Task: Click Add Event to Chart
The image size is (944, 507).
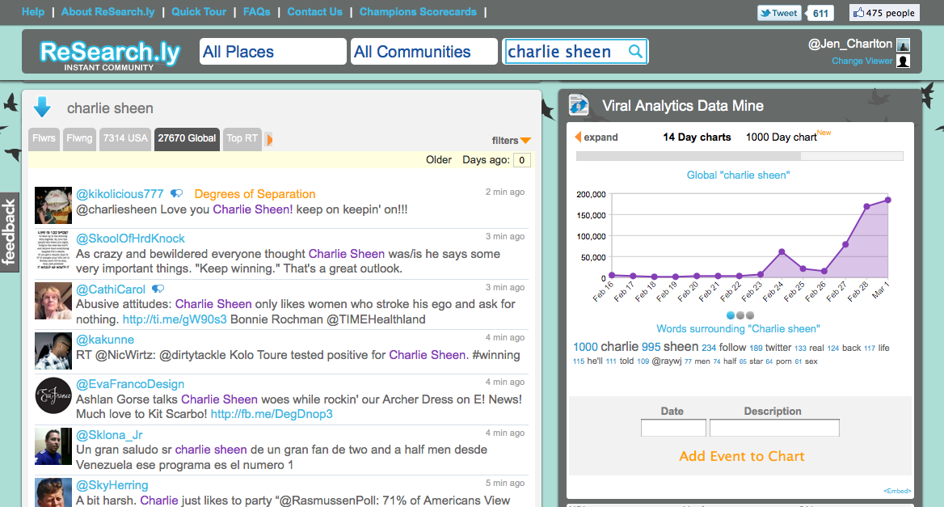Action: click(x=742, y=456)
